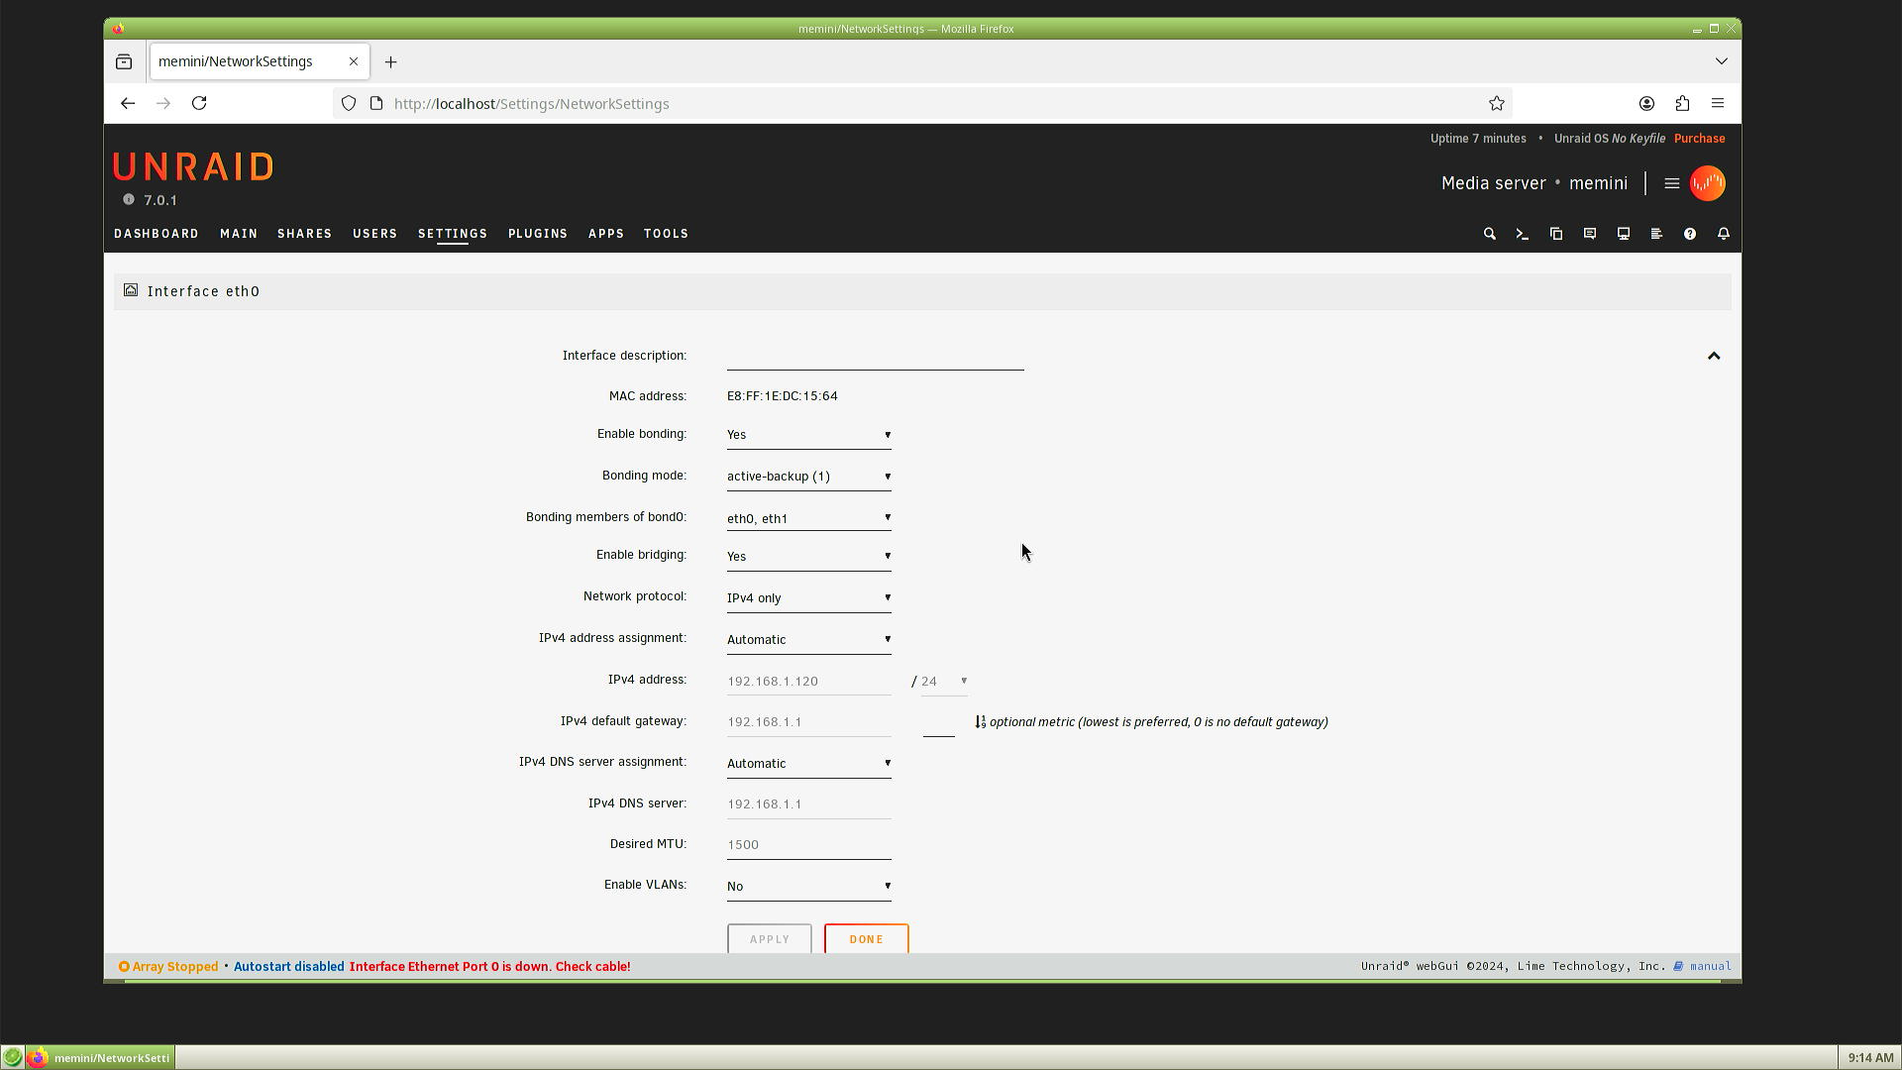Click the 9:14 AM taskbar clock
1902x1070 pixels.
pyautogui.click(x=1870, y=1058)
